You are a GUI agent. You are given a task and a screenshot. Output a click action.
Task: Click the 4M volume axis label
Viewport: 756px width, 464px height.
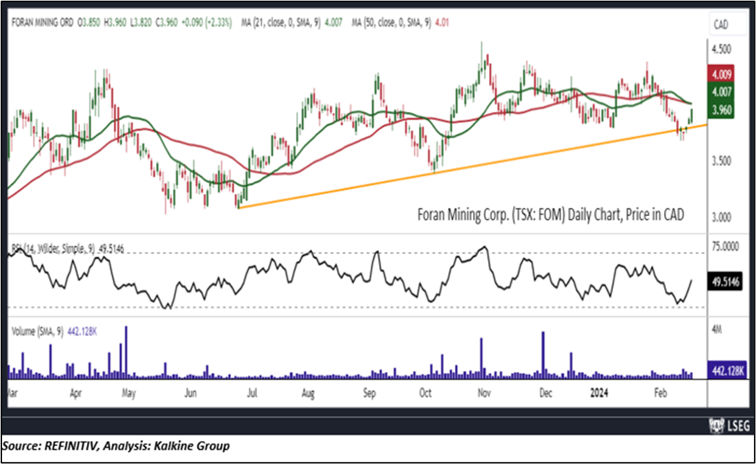717,329
